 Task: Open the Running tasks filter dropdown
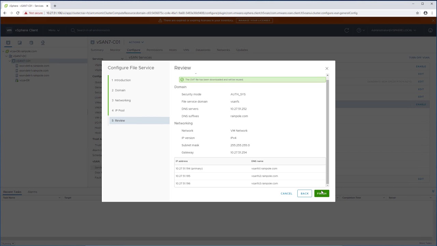click(8, 244)
